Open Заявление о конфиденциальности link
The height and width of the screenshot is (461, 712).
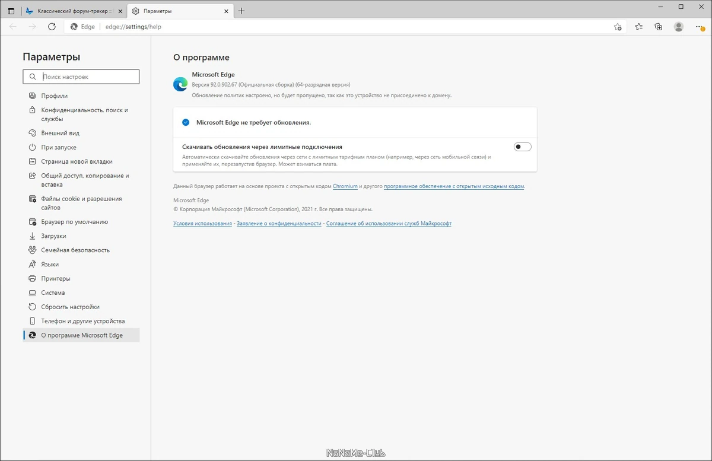[279, 224]
